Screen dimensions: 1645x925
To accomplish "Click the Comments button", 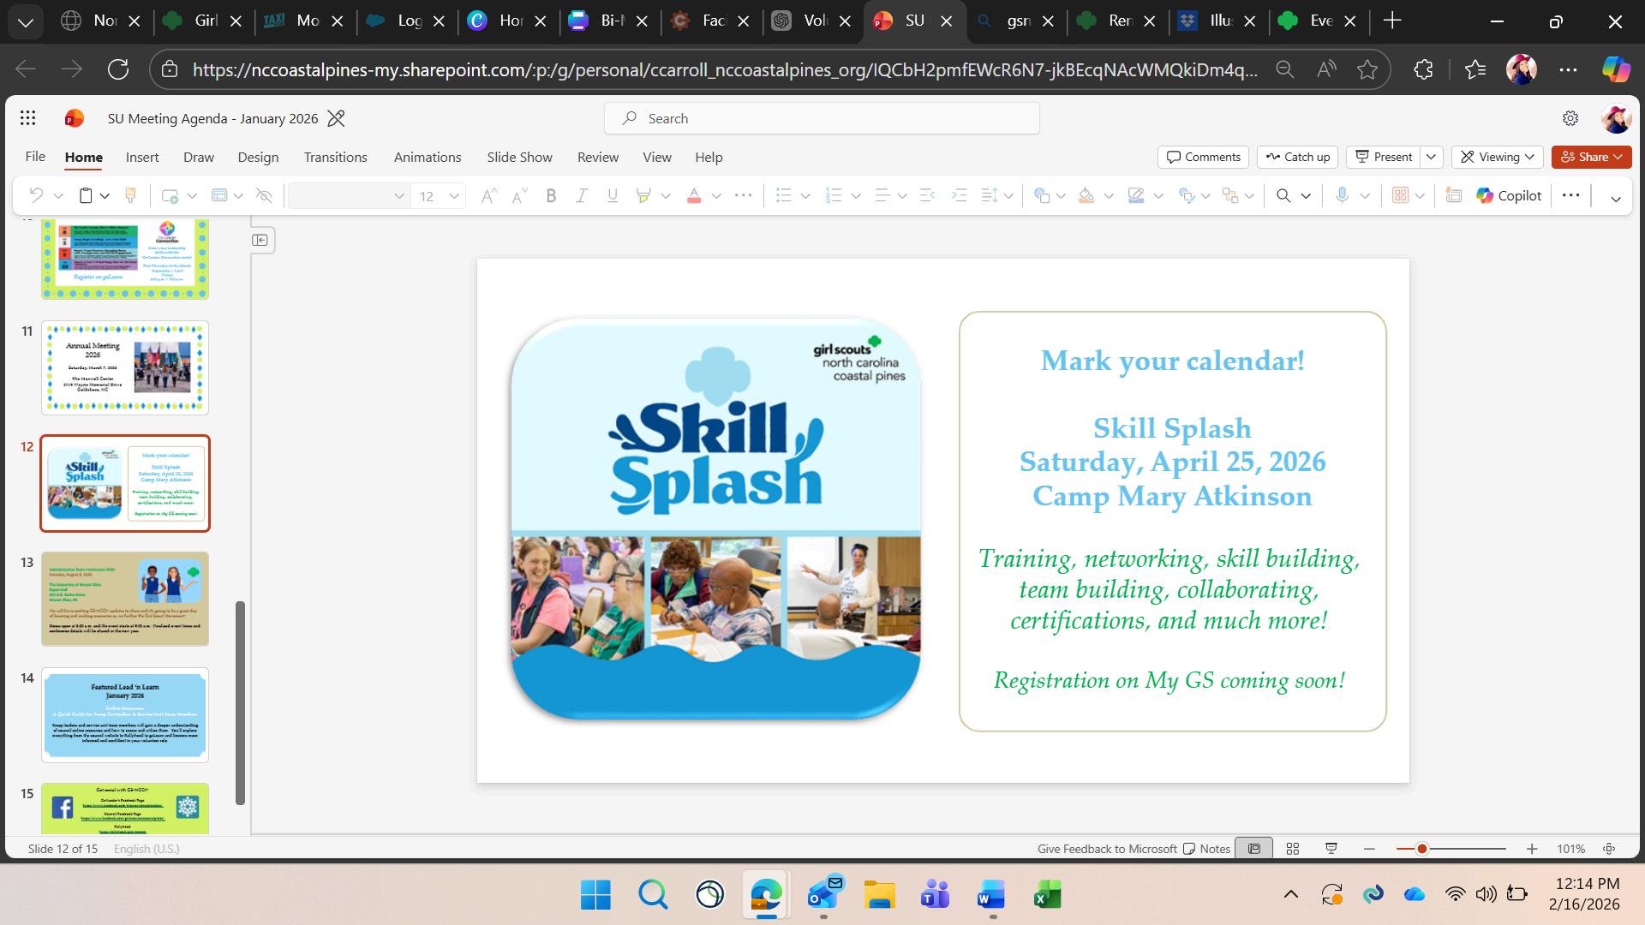I will 1203,157.
